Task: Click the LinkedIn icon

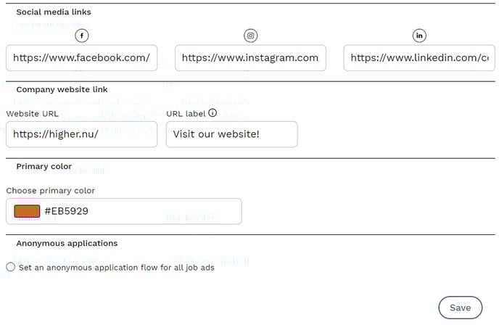Action: click(419, 36)
